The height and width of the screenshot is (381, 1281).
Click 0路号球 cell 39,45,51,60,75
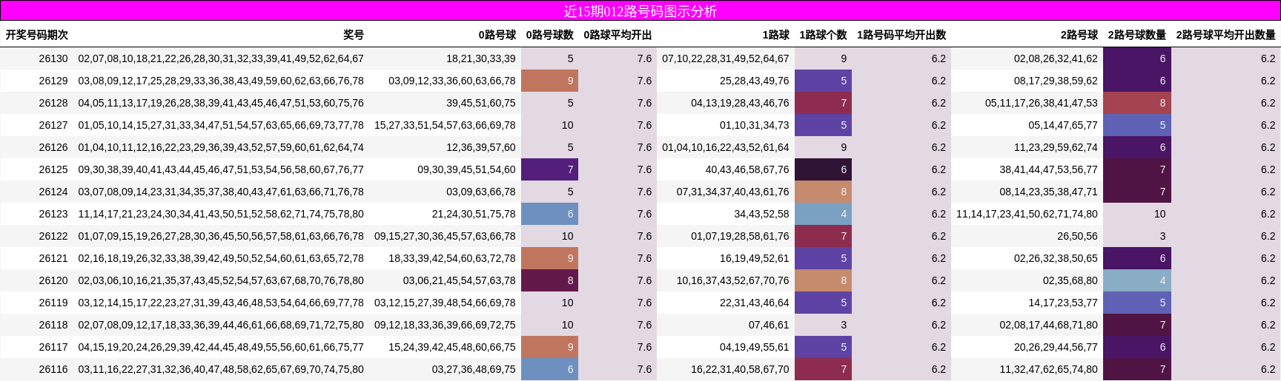481,103
